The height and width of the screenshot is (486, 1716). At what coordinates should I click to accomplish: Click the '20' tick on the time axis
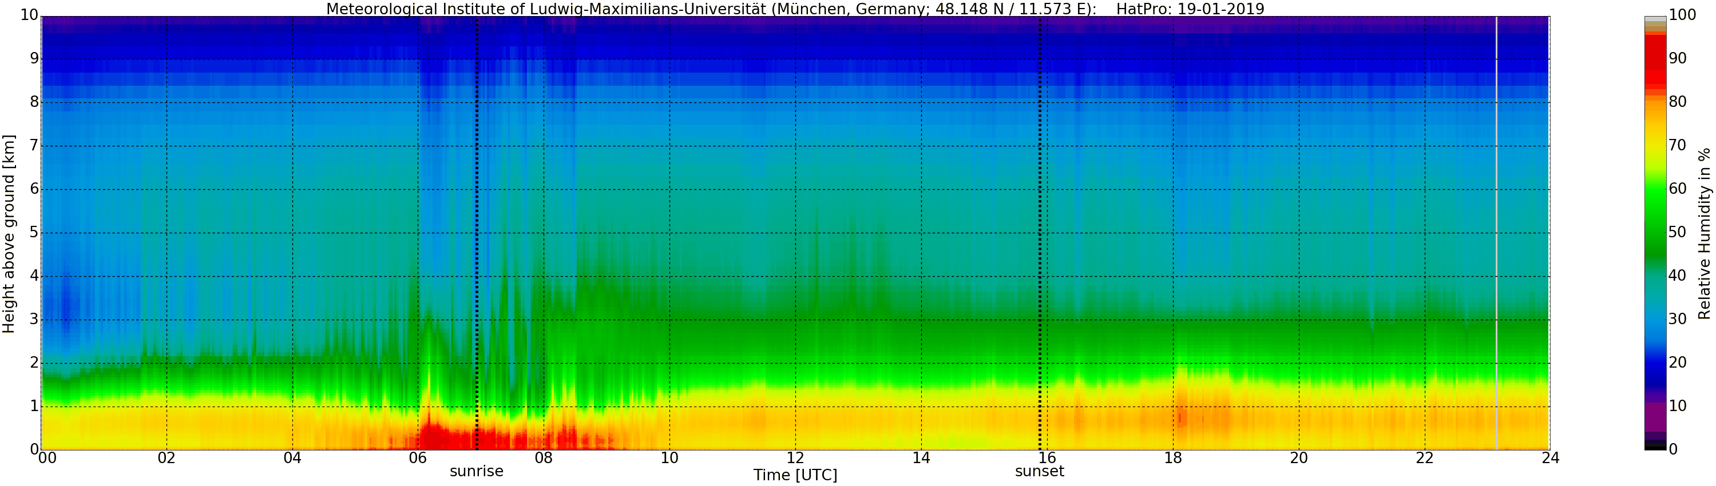tap(1299, 458)
